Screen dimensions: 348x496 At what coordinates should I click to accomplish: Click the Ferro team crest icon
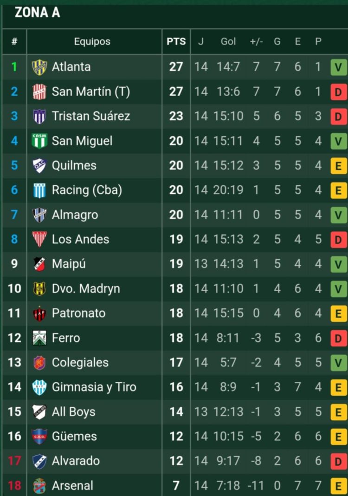(39, 338)
